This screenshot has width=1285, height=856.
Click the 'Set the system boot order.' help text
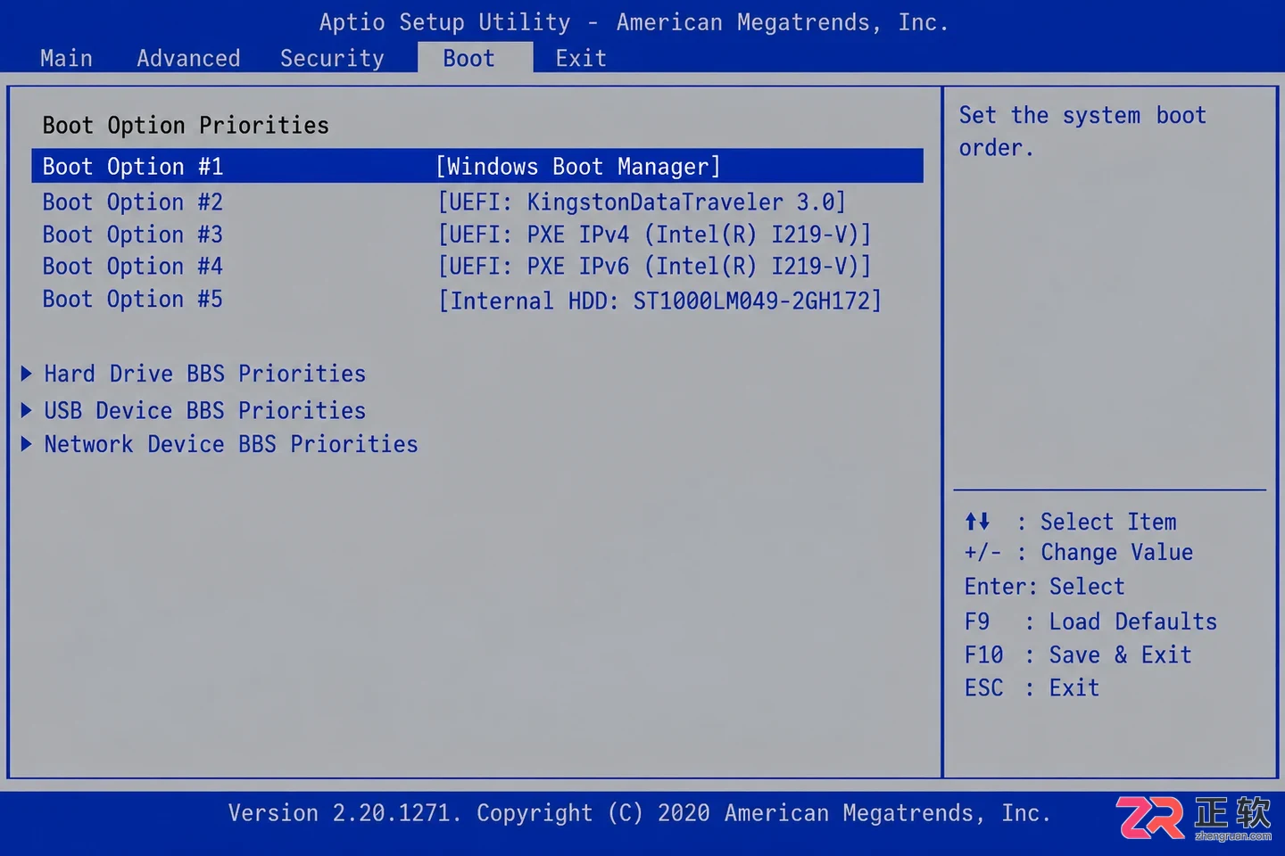coord(1082,132)
